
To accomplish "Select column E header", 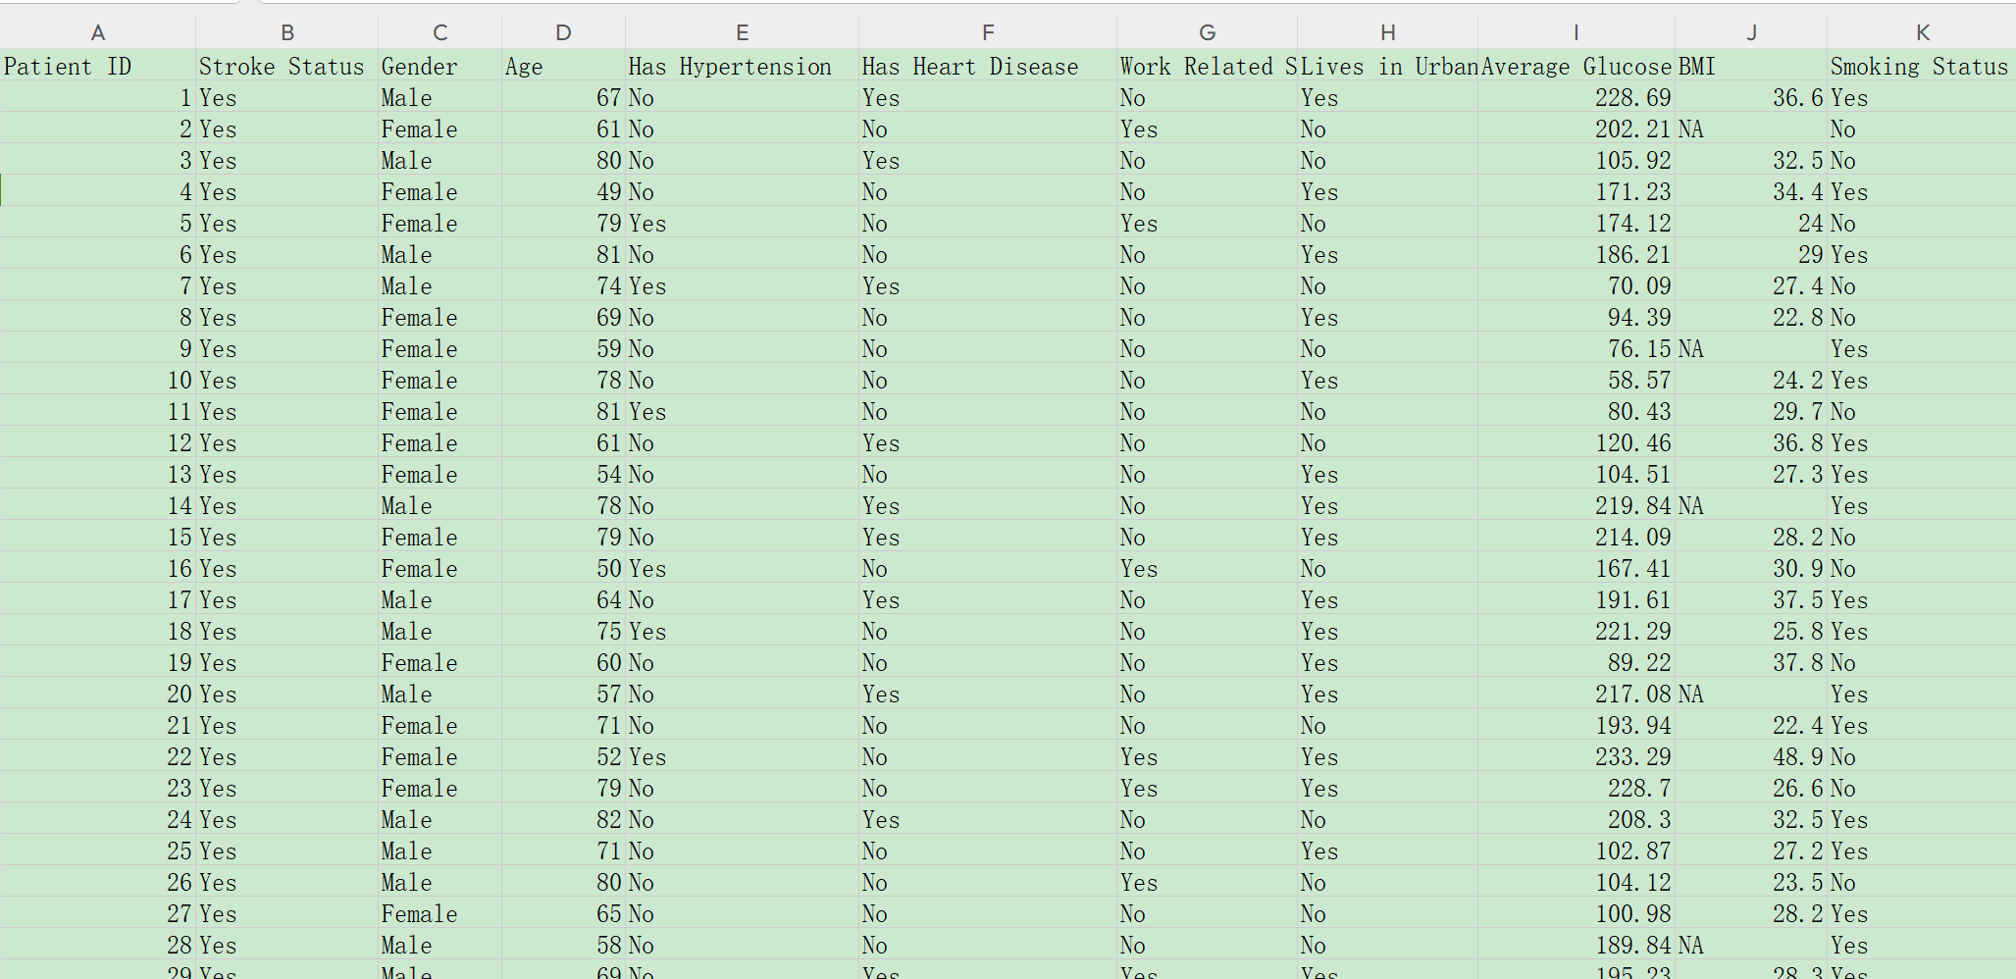I will click(x=742, y=32).
